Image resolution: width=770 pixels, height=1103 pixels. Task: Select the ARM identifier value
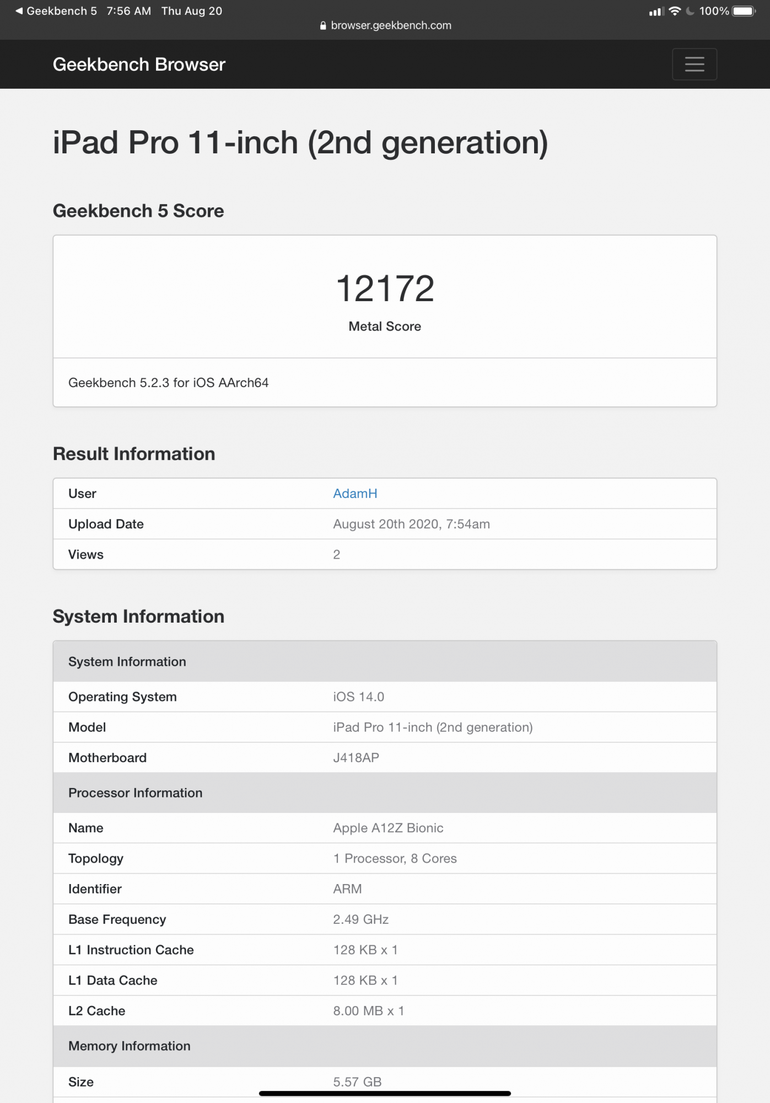(347, 889)
